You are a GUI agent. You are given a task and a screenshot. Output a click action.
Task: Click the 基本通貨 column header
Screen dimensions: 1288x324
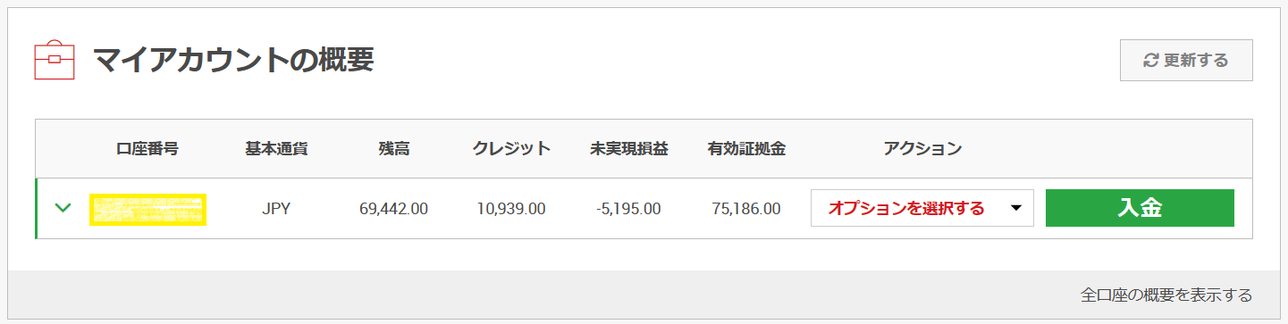[x=276, y=149]
